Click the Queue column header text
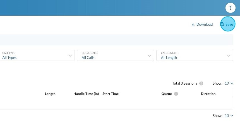 click(x=167, y=94)
